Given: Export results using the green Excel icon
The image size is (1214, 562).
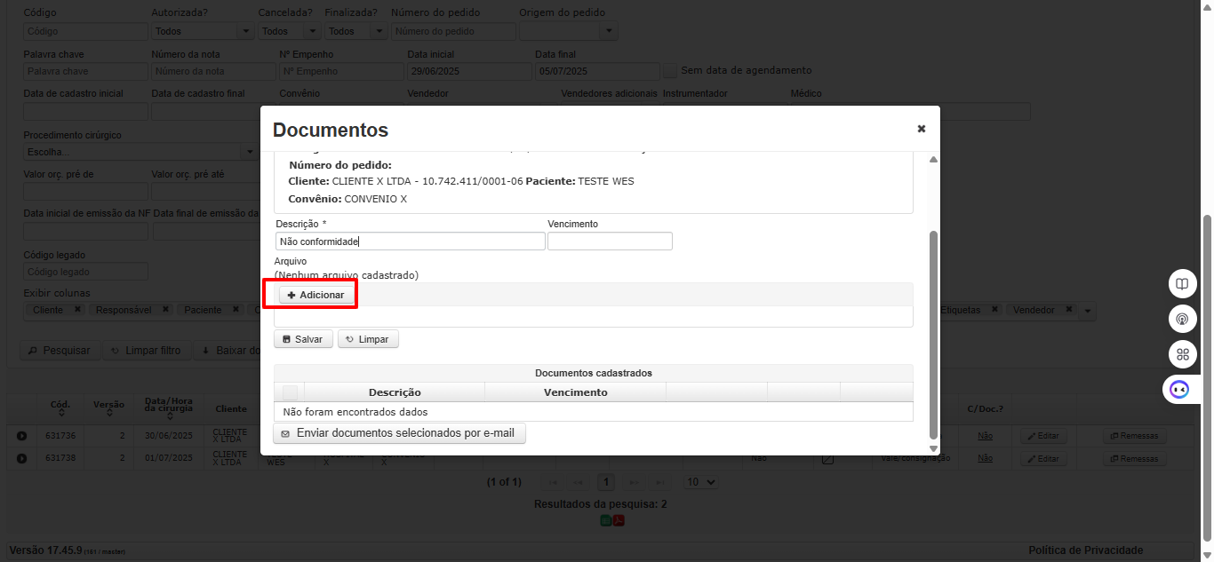Looking at the screenshot, I should coord(606,520).
